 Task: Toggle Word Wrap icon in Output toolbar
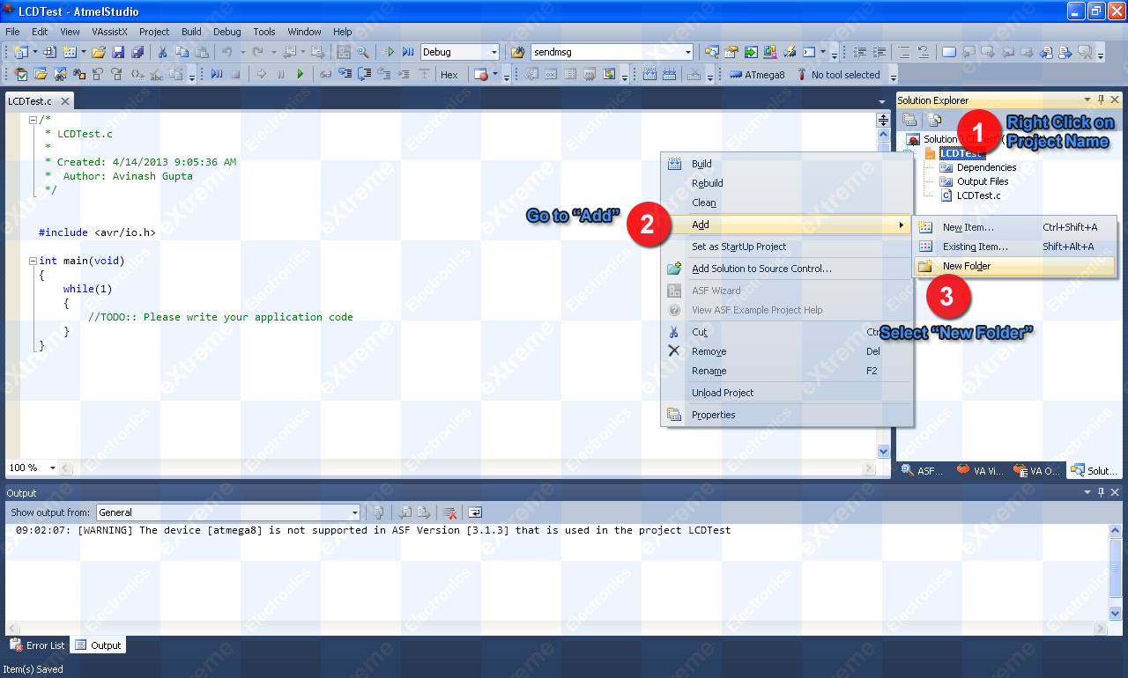tap(475, 512)
